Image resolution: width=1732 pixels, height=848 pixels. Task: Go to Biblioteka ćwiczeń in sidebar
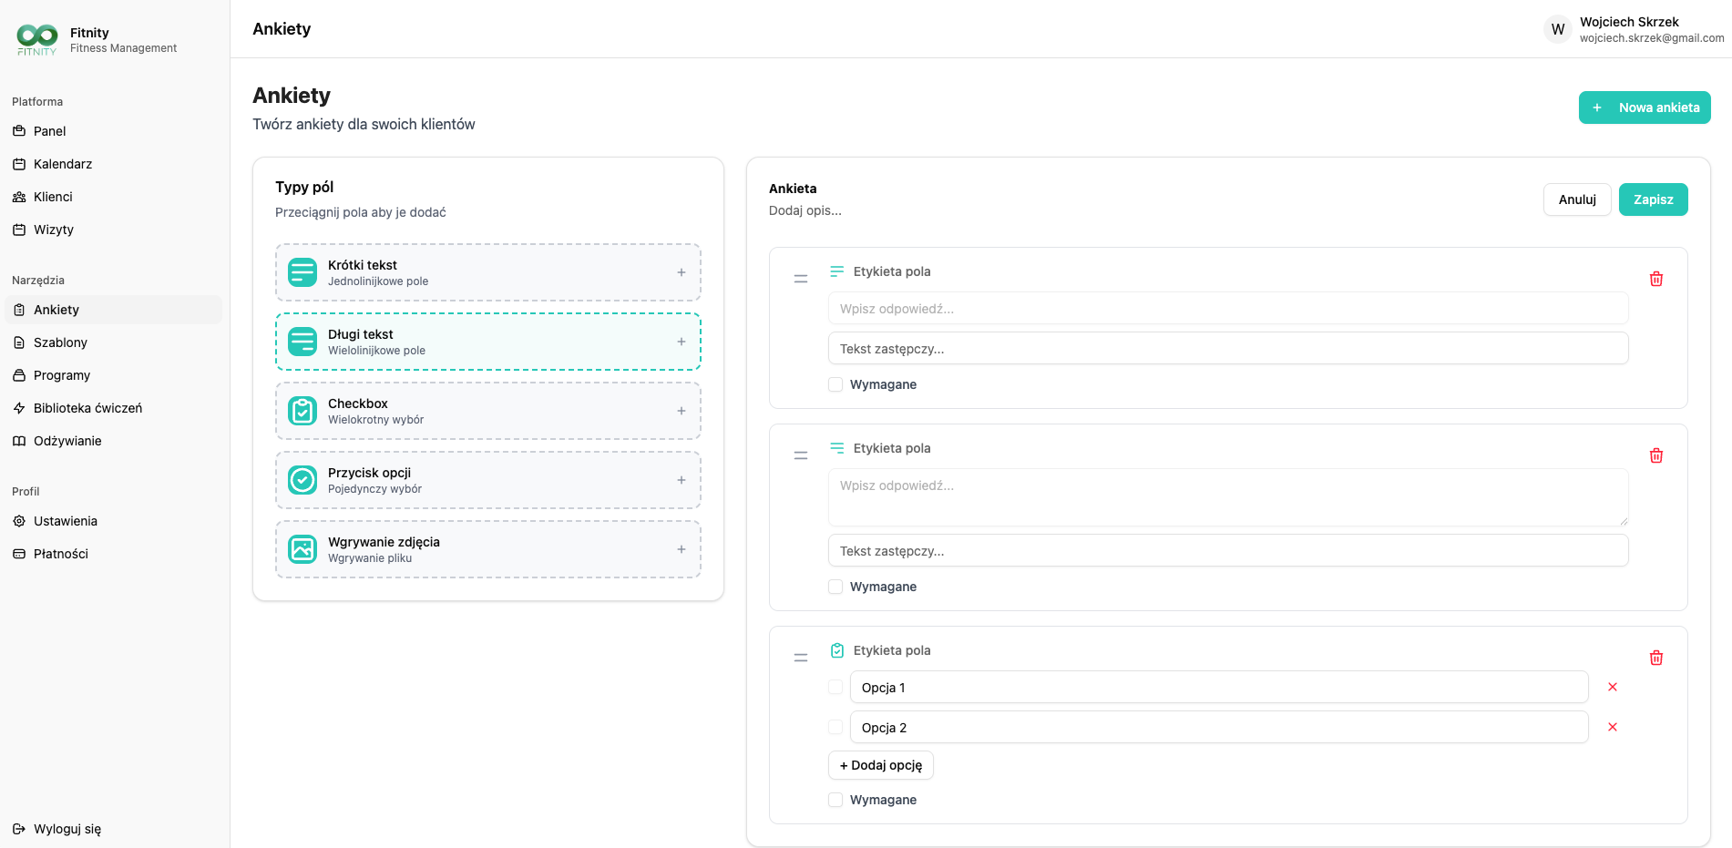[87, 408]
